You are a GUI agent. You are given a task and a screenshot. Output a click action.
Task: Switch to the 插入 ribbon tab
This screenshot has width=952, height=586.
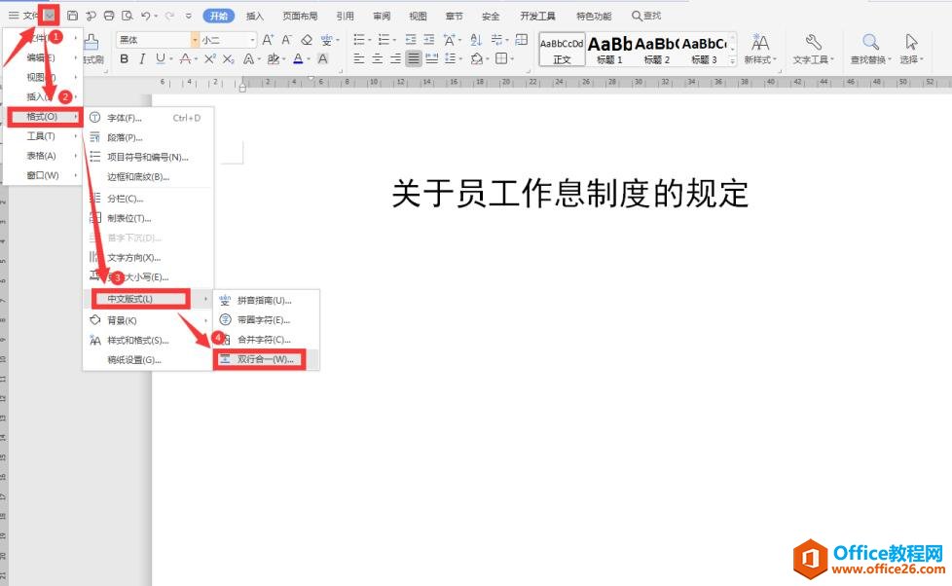(254, 15)
